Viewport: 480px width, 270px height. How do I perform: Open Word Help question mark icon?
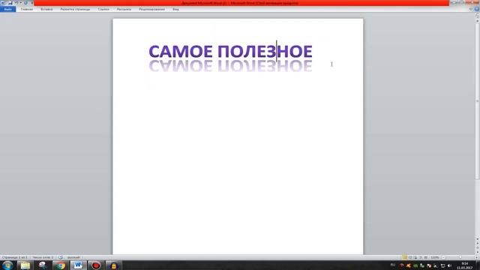(477, 9)
